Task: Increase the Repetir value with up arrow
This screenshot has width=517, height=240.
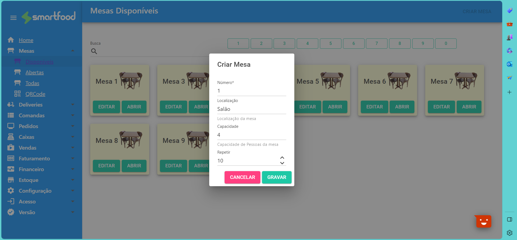Action: (282, 158)
